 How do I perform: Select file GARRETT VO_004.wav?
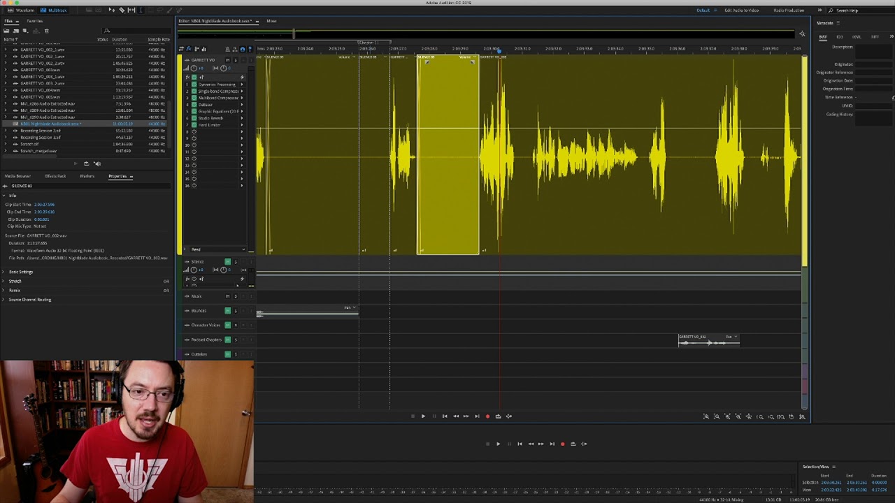point(41,90)
